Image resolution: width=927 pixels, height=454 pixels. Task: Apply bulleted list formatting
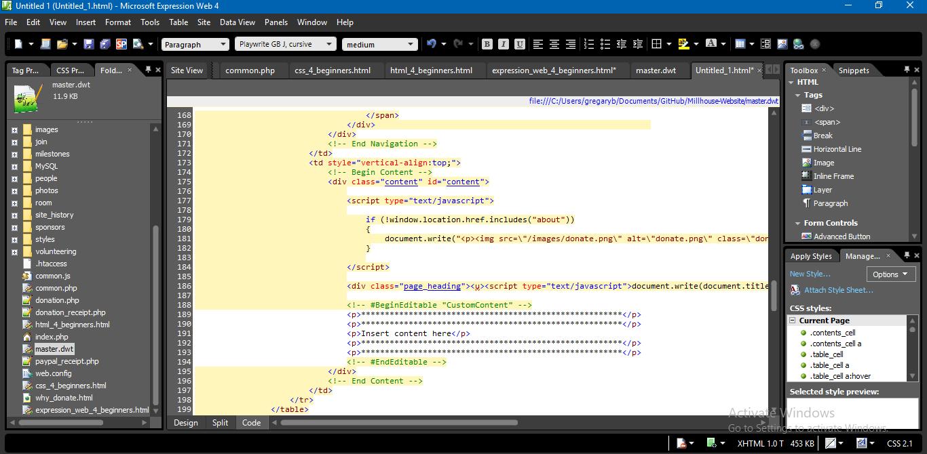(x=605, y=44)
